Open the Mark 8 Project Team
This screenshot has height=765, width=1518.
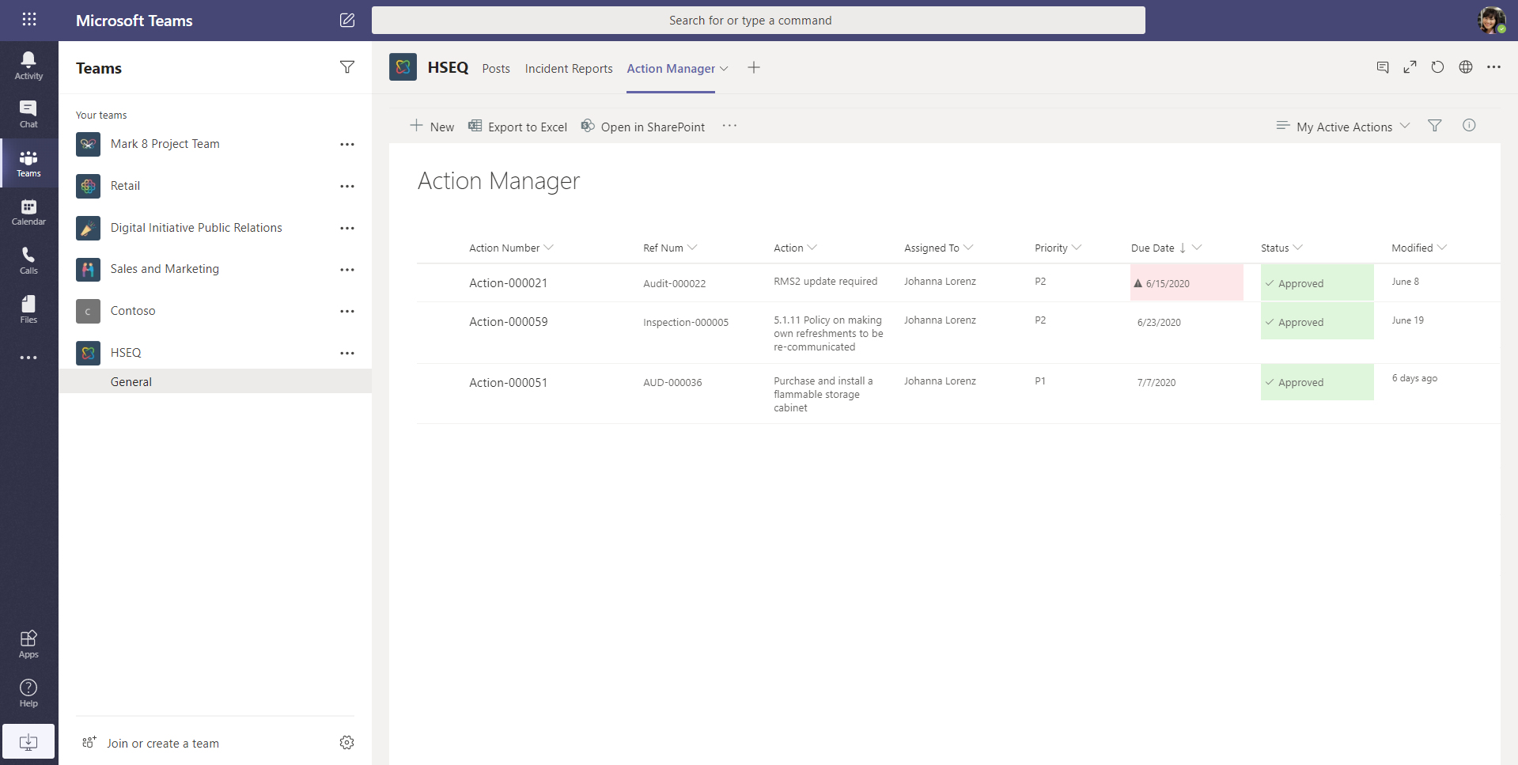tap(165, 144)
